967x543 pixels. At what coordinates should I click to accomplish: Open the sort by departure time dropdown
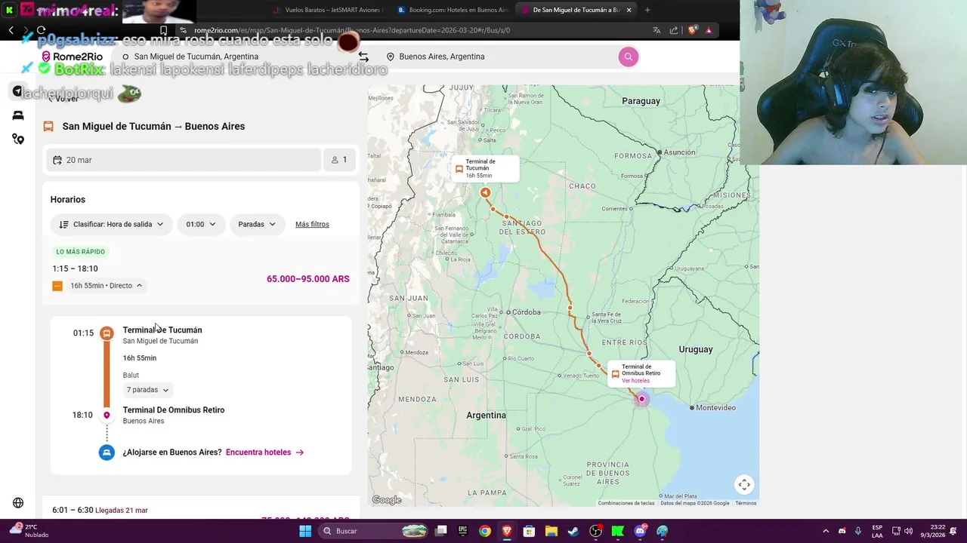click(x=111, y=224)
